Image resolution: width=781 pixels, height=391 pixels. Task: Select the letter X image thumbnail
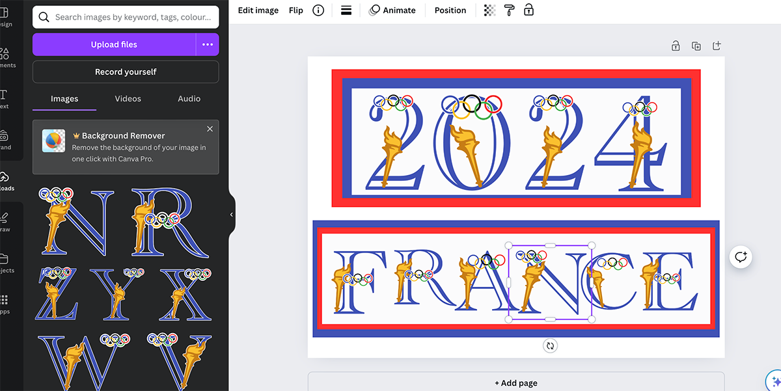[185, 293]
